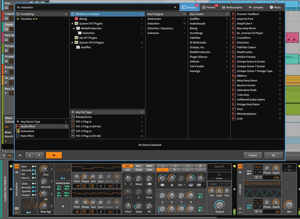Open the Music tab
Image resolution: width=300 pixels, height=219 pixels.
point(275,7)
